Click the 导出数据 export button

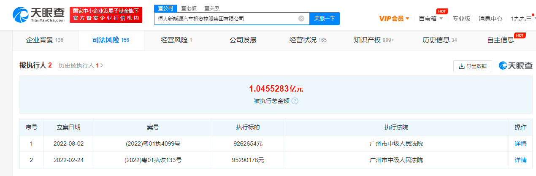472,66
